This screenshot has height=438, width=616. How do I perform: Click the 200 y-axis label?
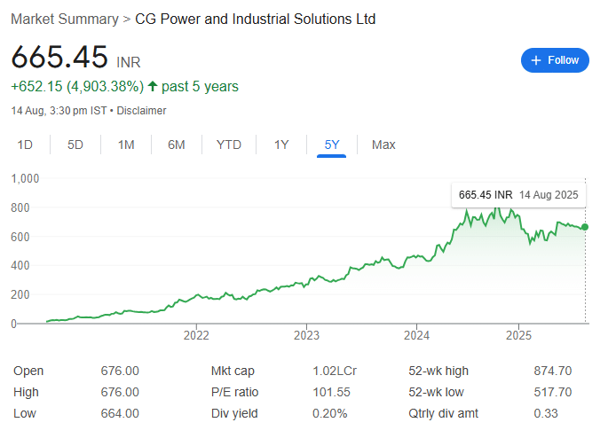coord(20,294)
